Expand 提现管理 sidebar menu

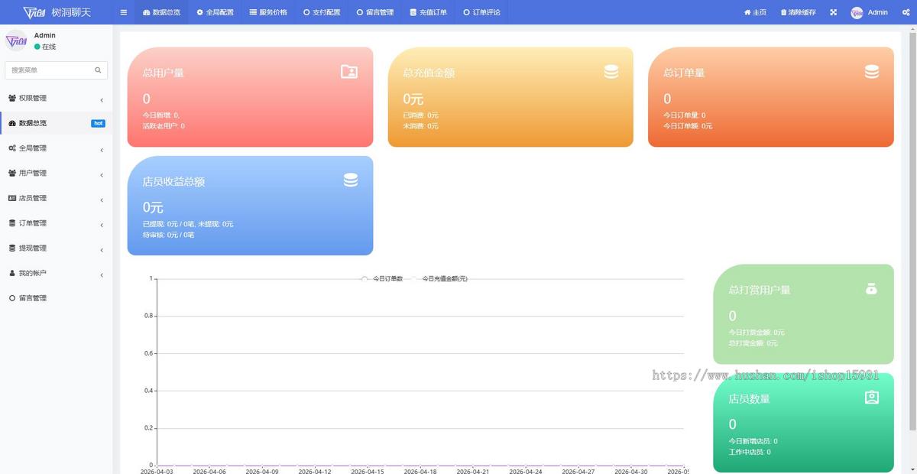coord(56,248)
